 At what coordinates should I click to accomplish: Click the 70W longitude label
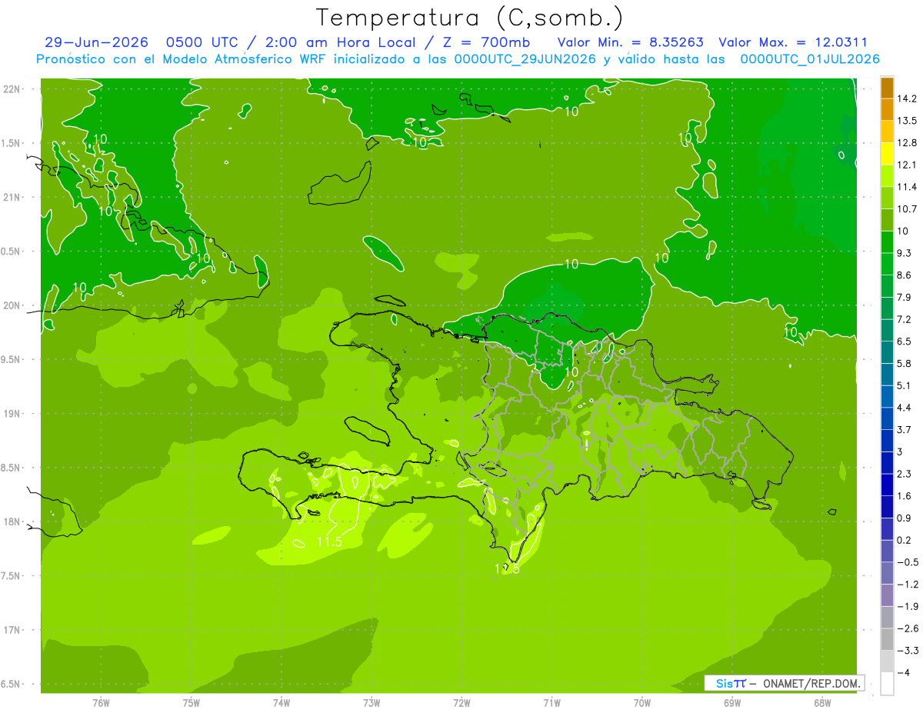tap(641, 703)
